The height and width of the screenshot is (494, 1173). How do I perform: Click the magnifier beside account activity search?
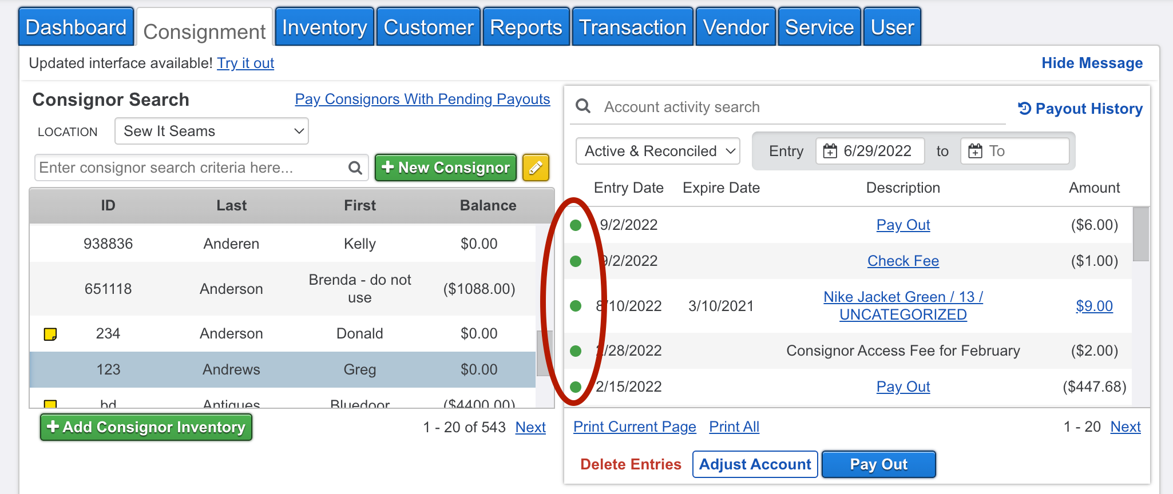point(583,106)
